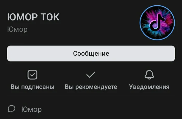Click the tick inside the subscribed square icon
This screenshot has width=182, height=119.
click(33, 75)
